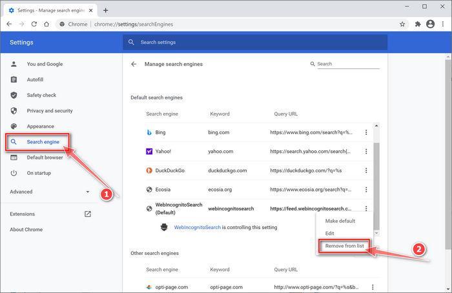This screenshot has height=293, width=452.
Task: Open On startup settings
Action: 39,173
